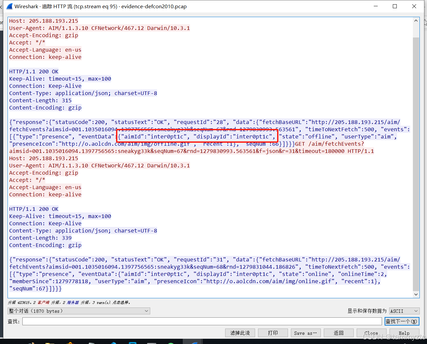Maximize the Wireshark stream window

(x=395, y=6)
